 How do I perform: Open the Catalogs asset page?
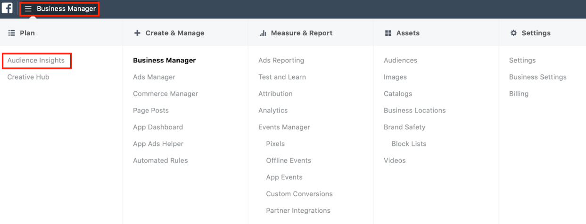(398, 94)
